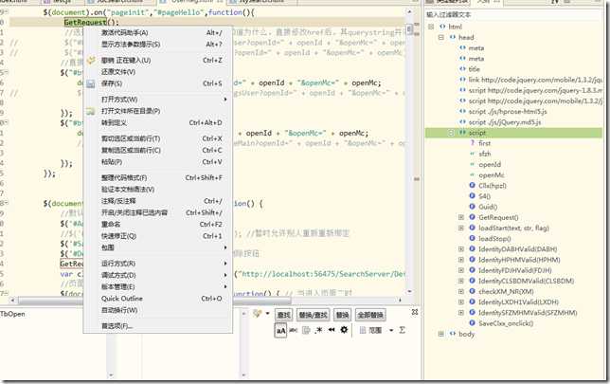Collapse the selected script node in outline
The width and height of the screenshot is (610, 384).
(451, 133)
